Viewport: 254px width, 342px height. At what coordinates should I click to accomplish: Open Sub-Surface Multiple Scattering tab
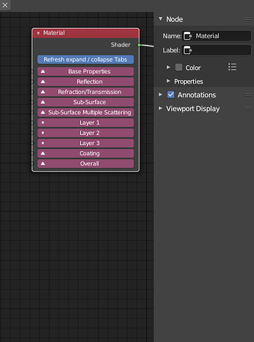point(86,112)
